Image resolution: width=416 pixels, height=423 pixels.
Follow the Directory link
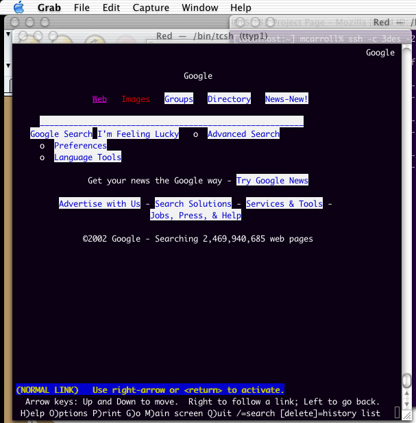(x=229, y=99)
